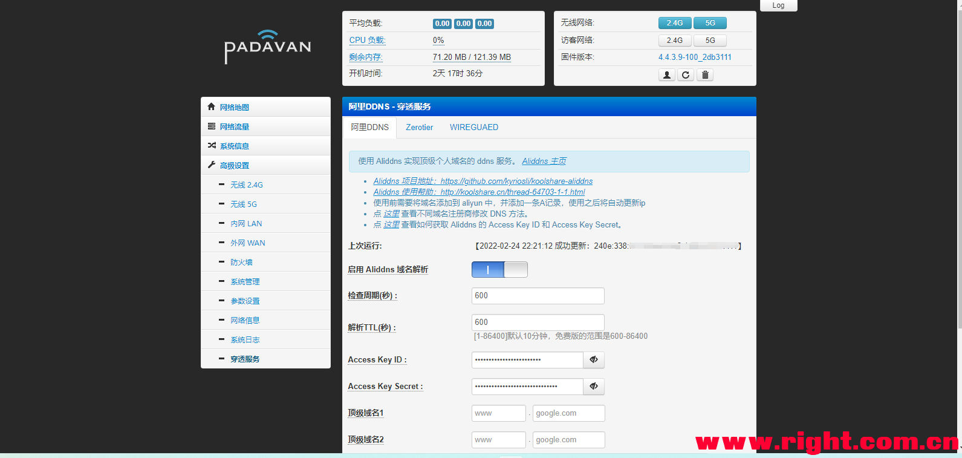
Task: Click the home icon beside 网络地图
Action: (211, 106)
